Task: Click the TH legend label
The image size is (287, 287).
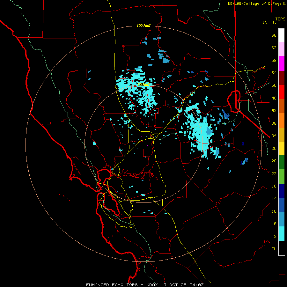Action: [x=274, y=249]
